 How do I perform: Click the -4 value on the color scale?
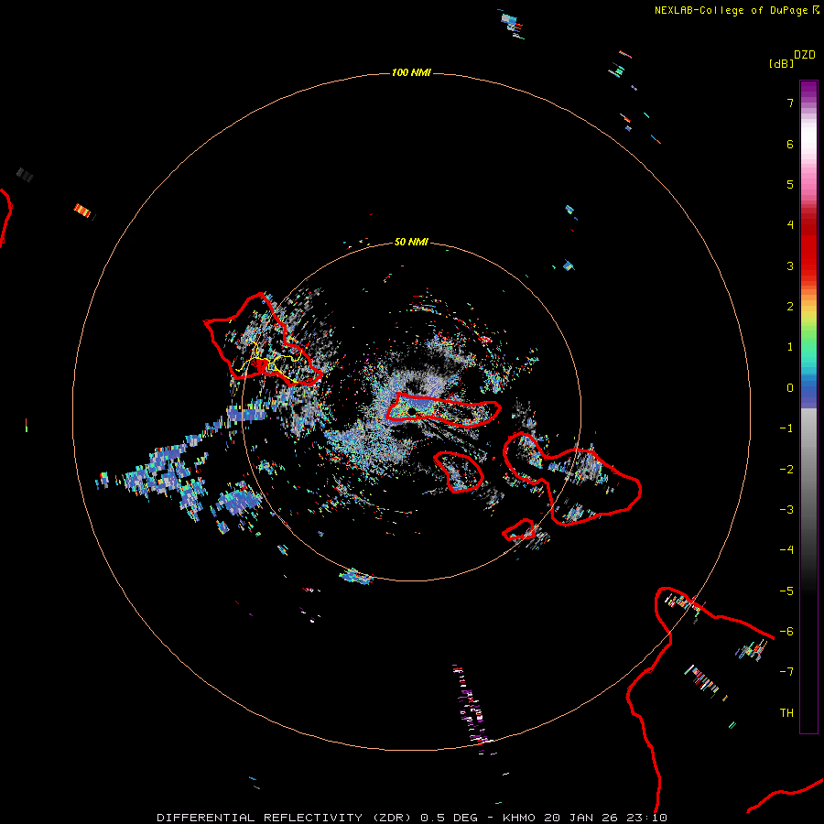[786, 550]
